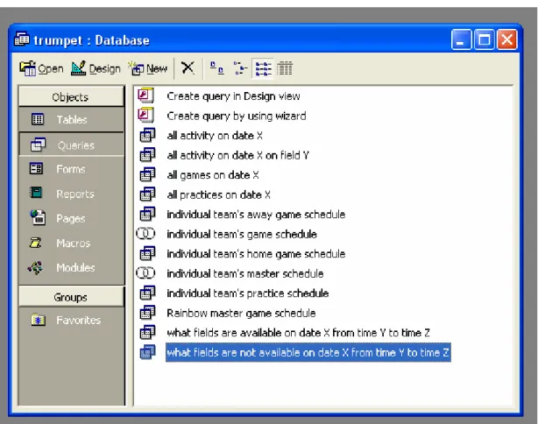Image resolution: width=538 pixels, height=424 pixels.
Task: Open the Reports objects section
Action: (x=71, y=194)
